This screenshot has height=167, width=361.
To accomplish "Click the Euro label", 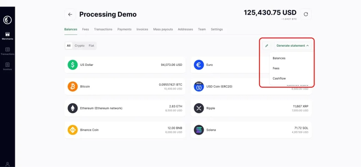I will pos(210,65).
